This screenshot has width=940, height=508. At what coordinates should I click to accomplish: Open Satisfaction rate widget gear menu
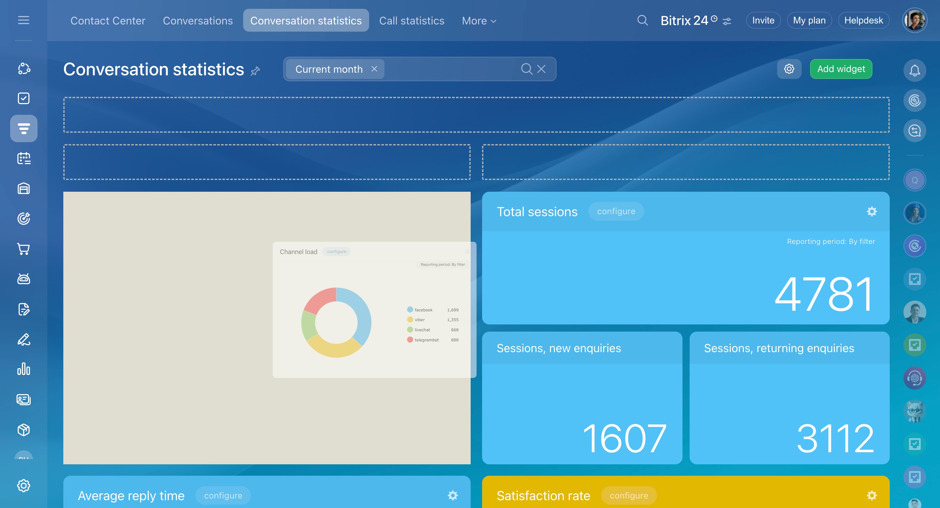(x=871, y=495)
